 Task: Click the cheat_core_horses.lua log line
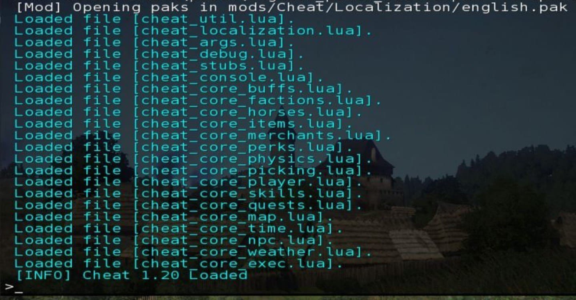coord(188,112)
